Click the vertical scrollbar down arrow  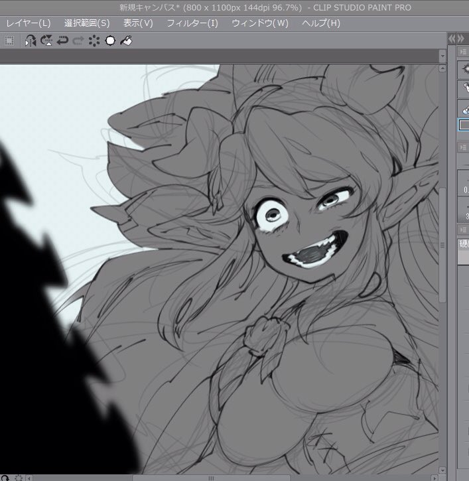pos(442,470)
